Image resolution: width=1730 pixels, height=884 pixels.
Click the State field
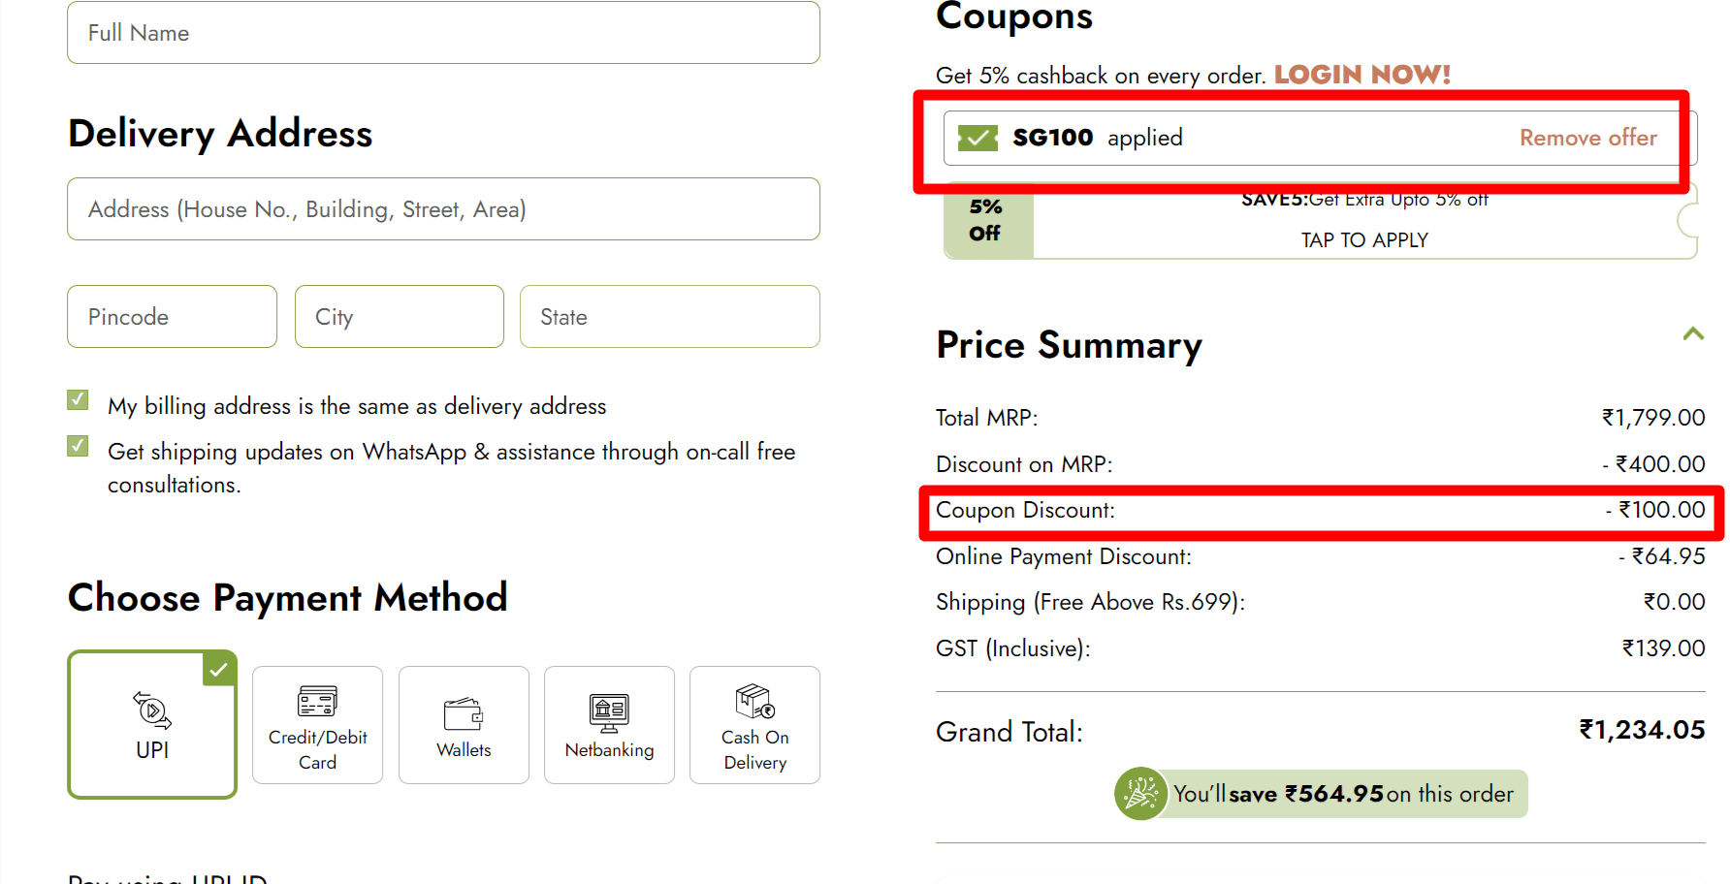click(669, 317)
